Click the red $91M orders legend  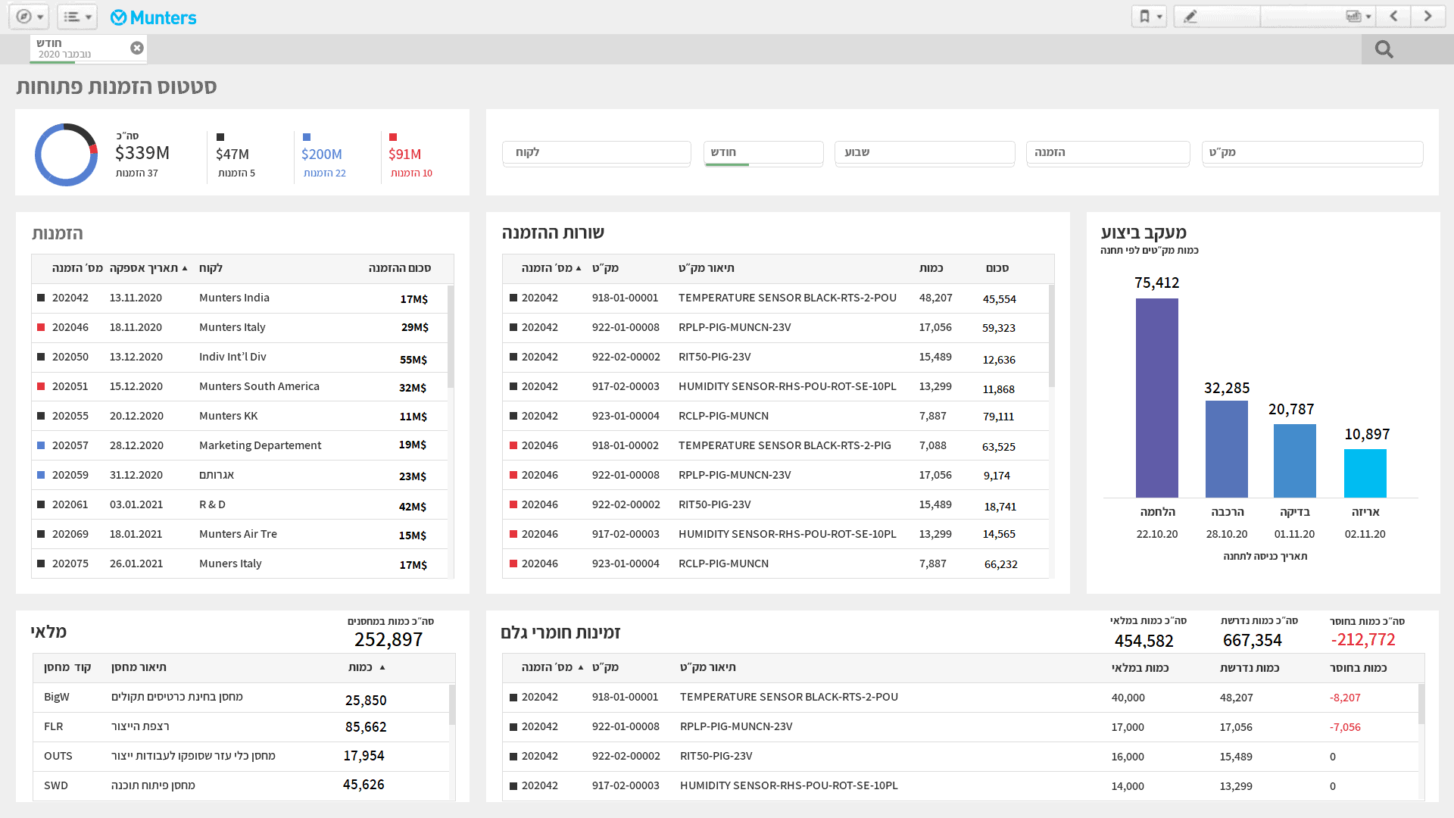[x=405, y=155]
